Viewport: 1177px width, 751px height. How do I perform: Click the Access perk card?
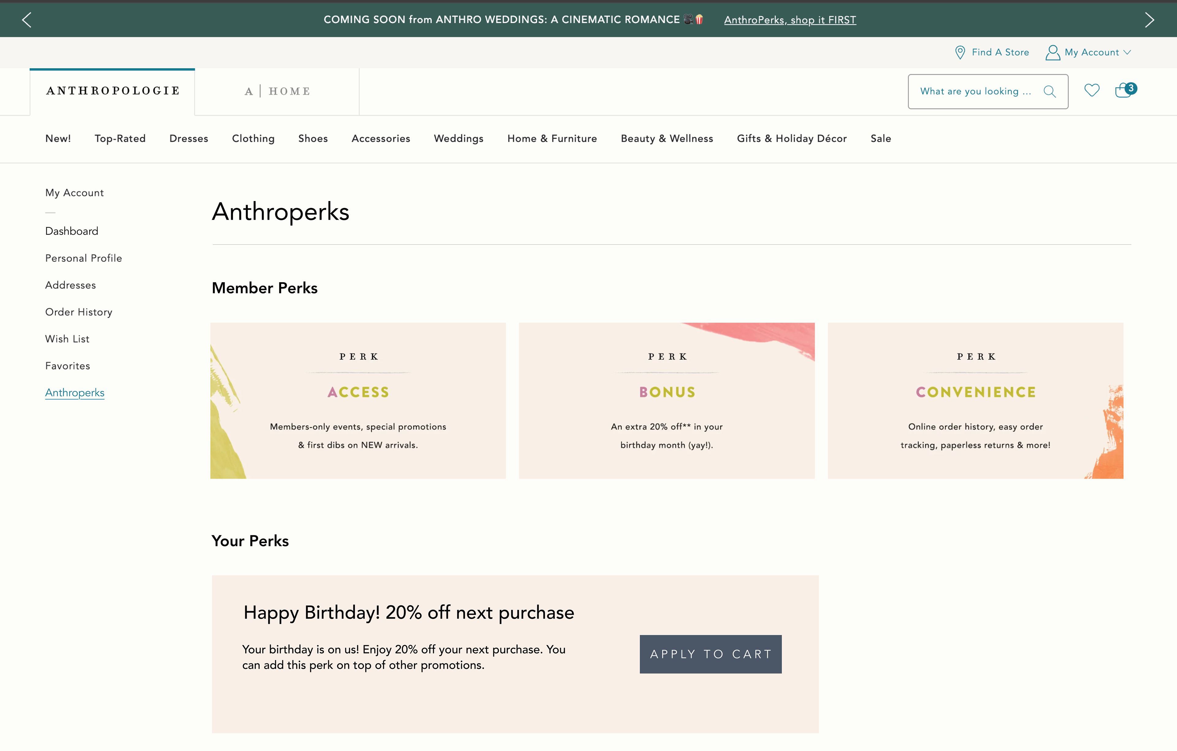click(358, 401)
